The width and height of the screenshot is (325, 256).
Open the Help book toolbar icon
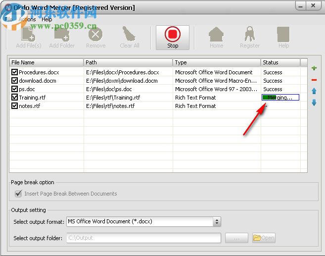click(x=283, y=35)
